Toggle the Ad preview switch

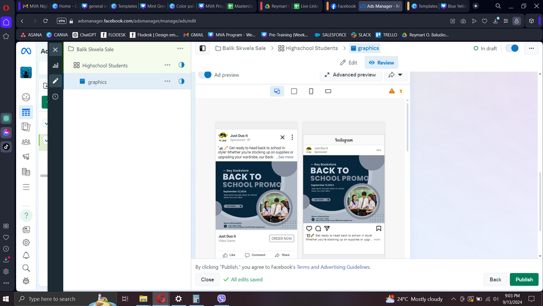click(x=205, y=75)
